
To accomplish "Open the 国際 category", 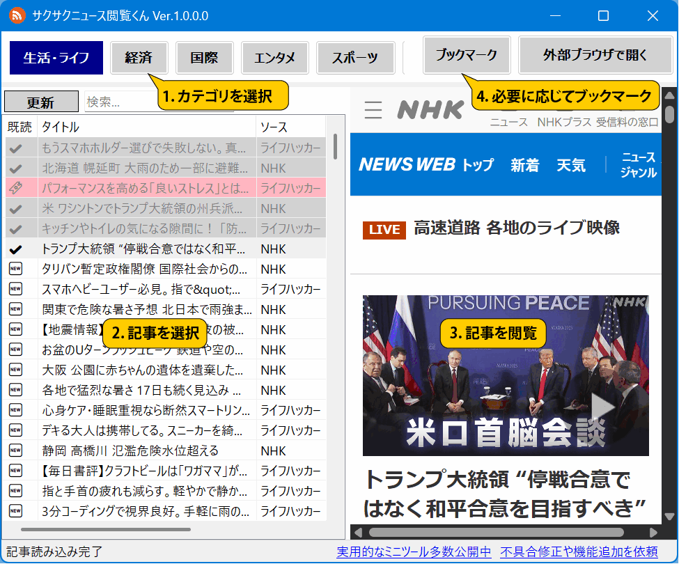I will pos(204,57).
